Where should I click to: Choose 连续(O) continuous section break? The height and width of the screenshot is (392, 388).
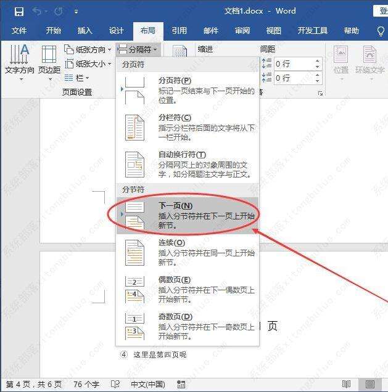coord(188,253)
